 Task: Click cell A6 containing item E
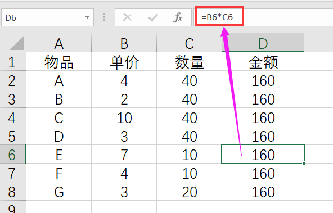59,154
